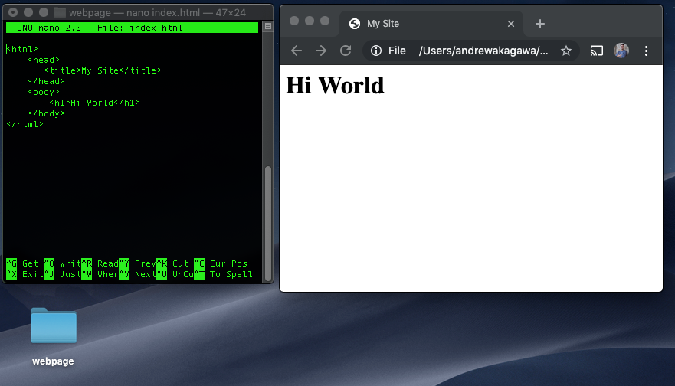
Task: Click the opening <head> tag line
Action: (44, 60)
